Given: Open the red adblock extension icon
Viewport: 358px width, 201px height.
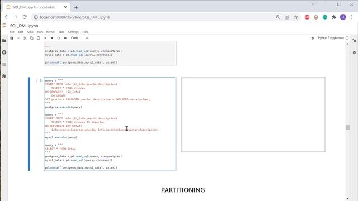Looking at the screenshot, I should (x=307, y=17).
